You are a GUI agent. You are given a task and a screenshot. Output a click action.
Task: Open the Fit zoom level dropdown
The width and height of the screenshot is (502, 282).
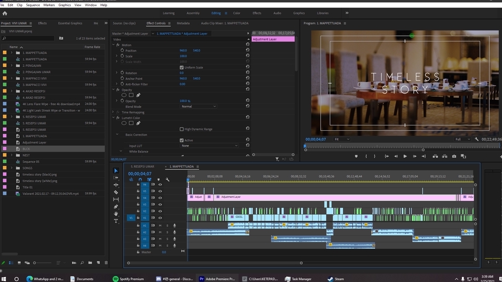(x=341, y=139)
